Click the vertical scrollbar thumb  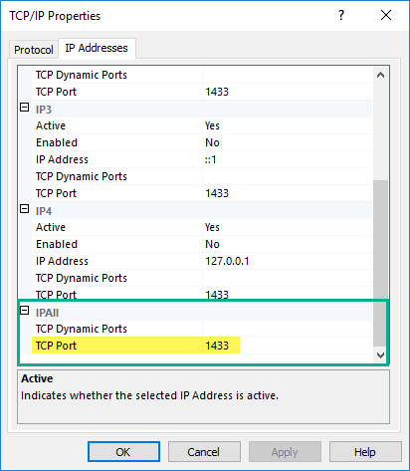pyautogui.click(x=380, y=263)
